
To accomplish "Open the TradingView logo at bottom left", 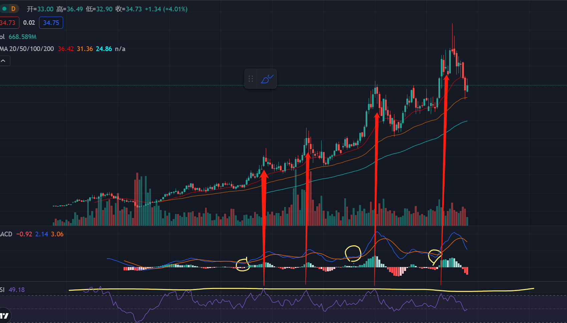I will (x=4, y=315).
